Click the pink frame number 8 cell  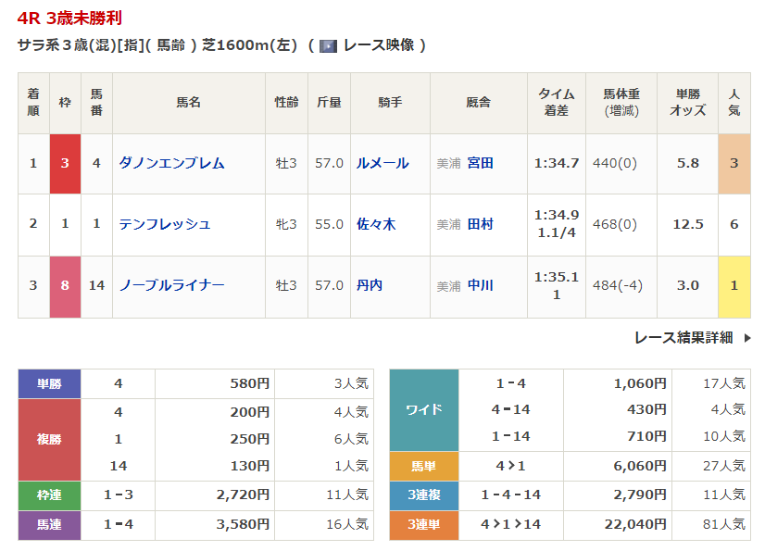pyautogui.click(x=65, y=285)
